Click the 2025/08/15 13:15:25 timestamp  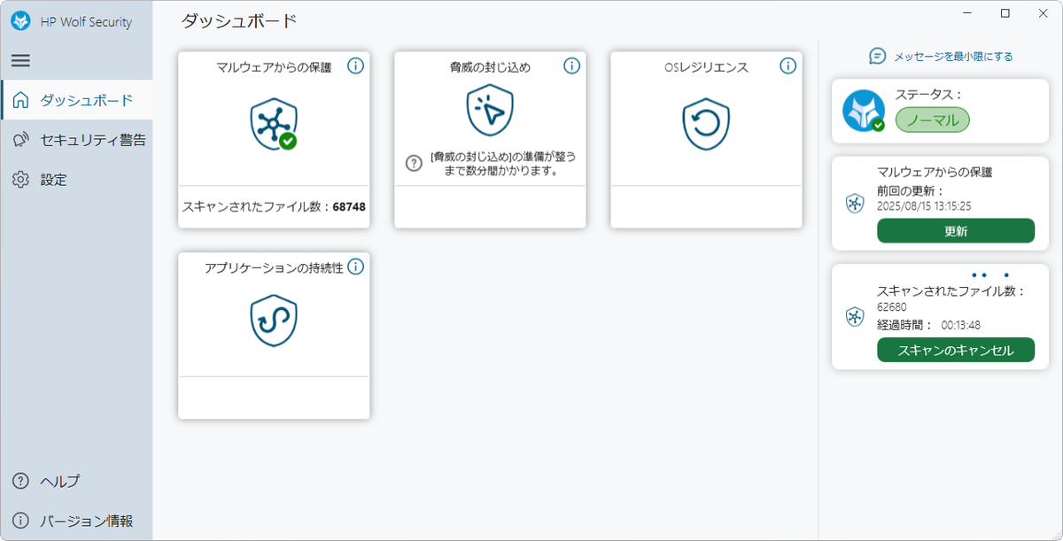coord(924,205)
